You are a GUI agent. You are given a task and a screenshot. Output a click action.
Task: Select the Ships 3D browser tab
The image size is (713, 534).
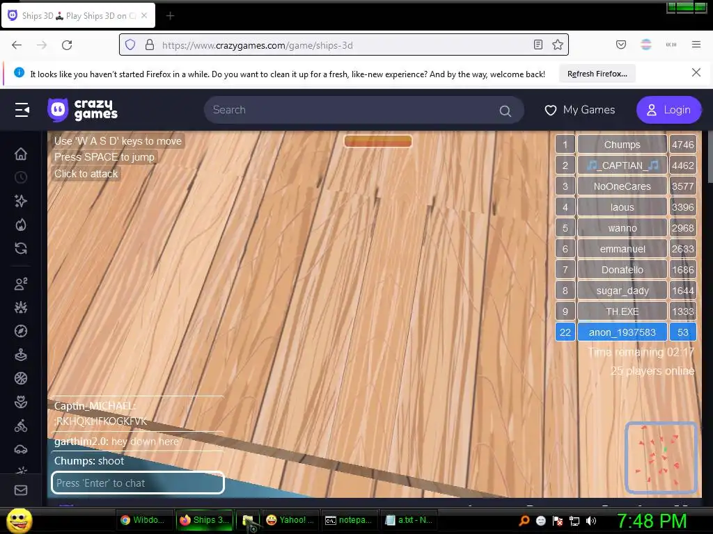pos(78,15)
